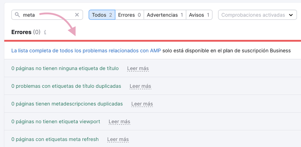The image size is (301, 147).
Task: Select '0 páginas no tienen etiqueta viewport'
Action: tap(56, 122)
